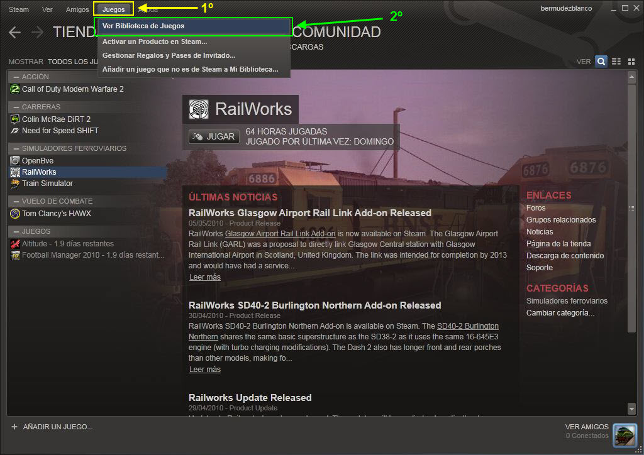This screenshot has width=644, height=455.
Task: Click the vertical scrollbar of news panel
Action: point(631,207)
